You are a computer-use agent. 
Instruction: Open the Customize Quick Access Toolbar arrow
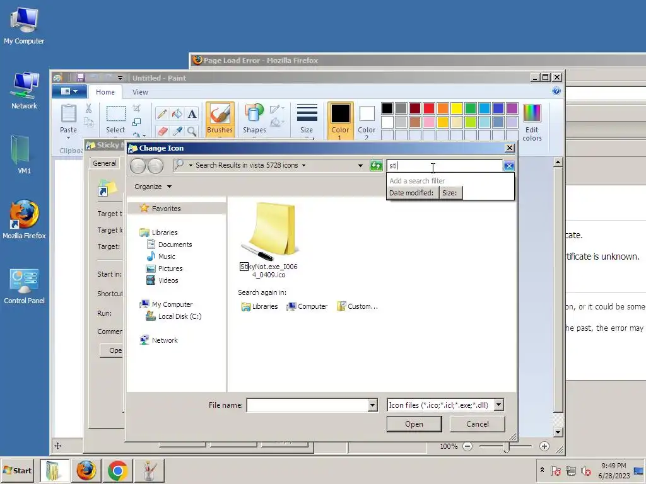(120, 78)
